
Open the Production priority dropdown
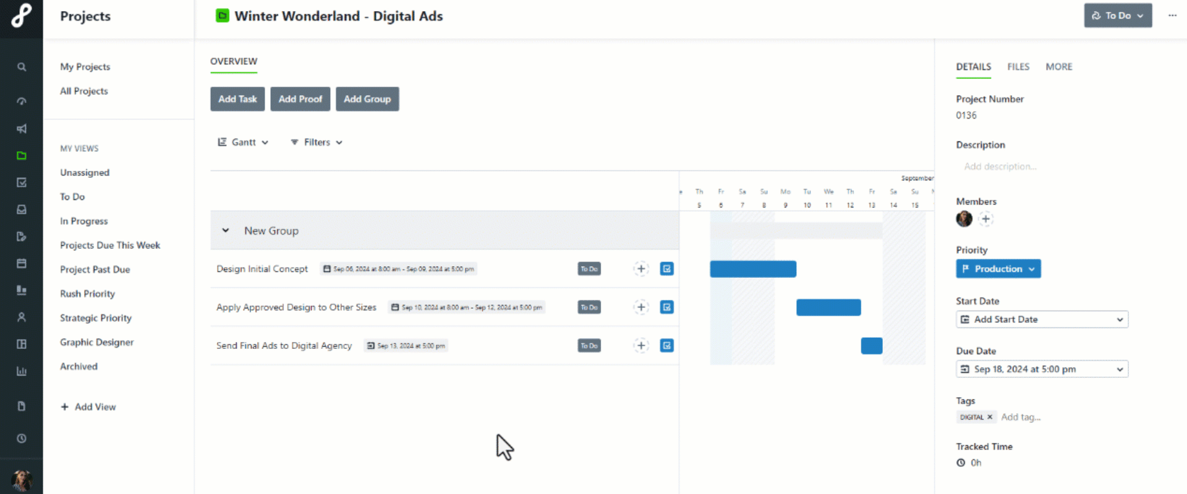pyautogui.click(x=998, y=269)
